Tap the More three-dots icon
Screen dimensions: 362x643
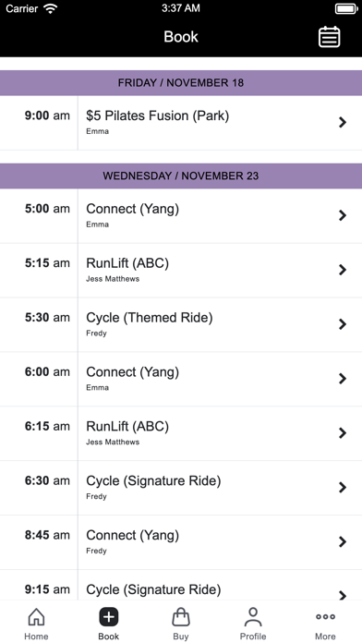click(325, 617)
